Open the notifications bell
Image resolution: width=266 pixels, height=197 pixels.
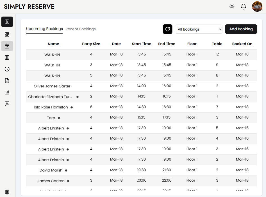pyautogui.click(x=244, y=6)
